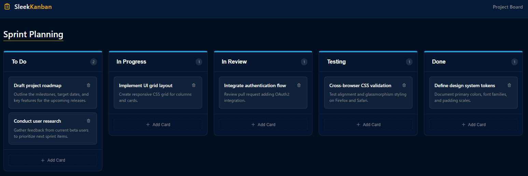Click the To Do column header

click(19, 62)
